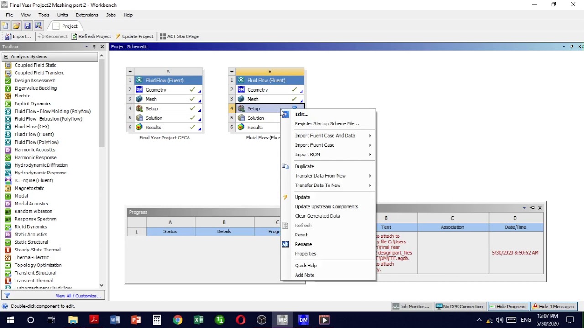Click the Refresh Project button
This screenshot has height=328, width=584.
(91, 36)
